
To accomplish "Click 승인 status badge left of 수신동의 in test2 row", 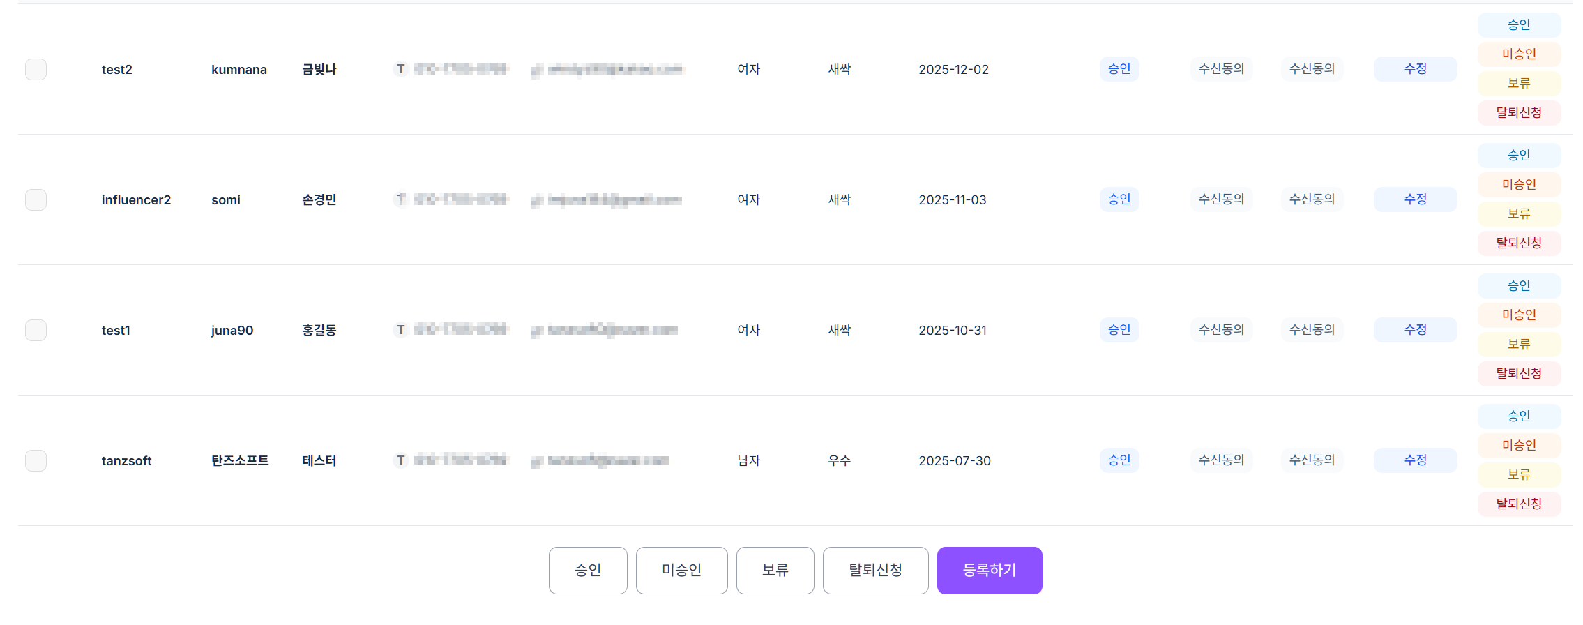I will [x=1119, y=69].
